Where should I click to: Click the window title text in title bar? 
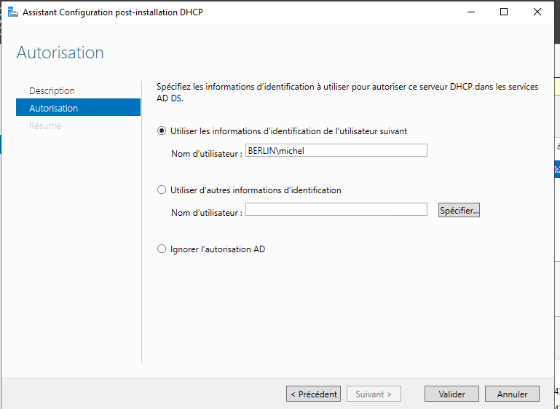tap(113, 12)
